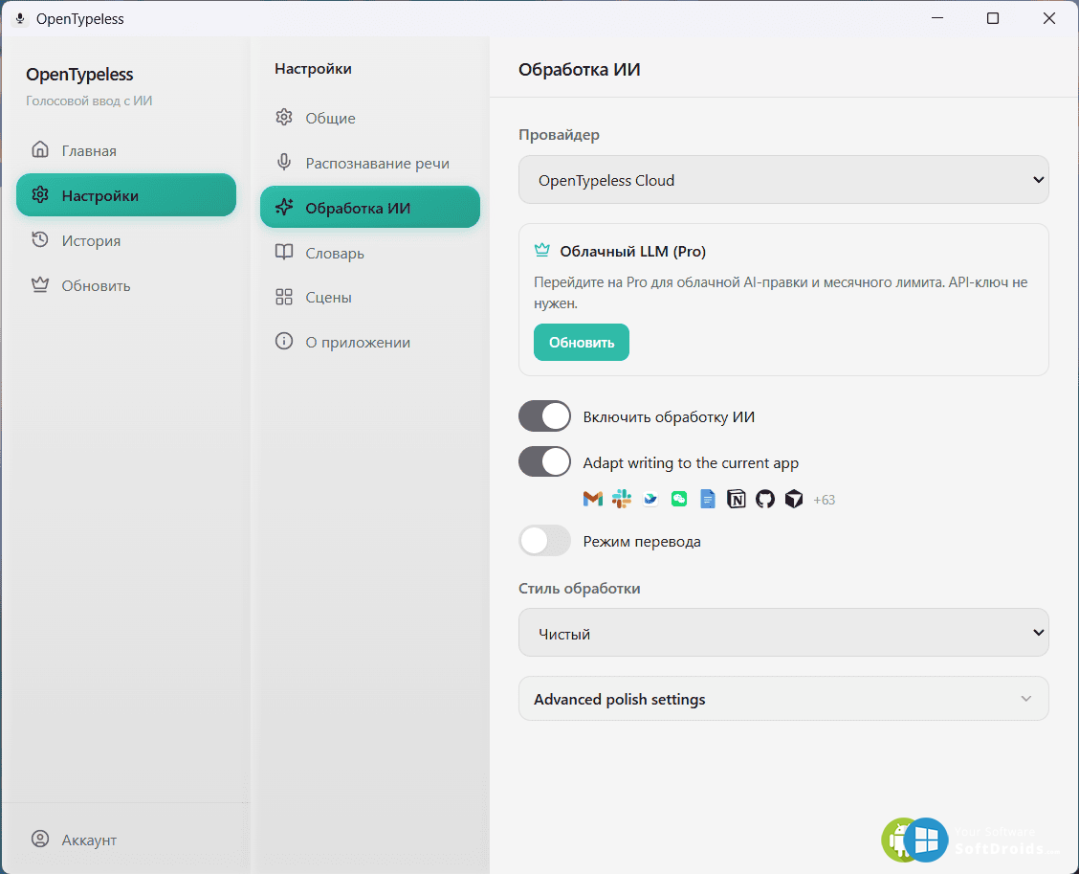Click the info icon beside О приложении
Viewport: 1079px width, 874px height.
pos(283,342)
